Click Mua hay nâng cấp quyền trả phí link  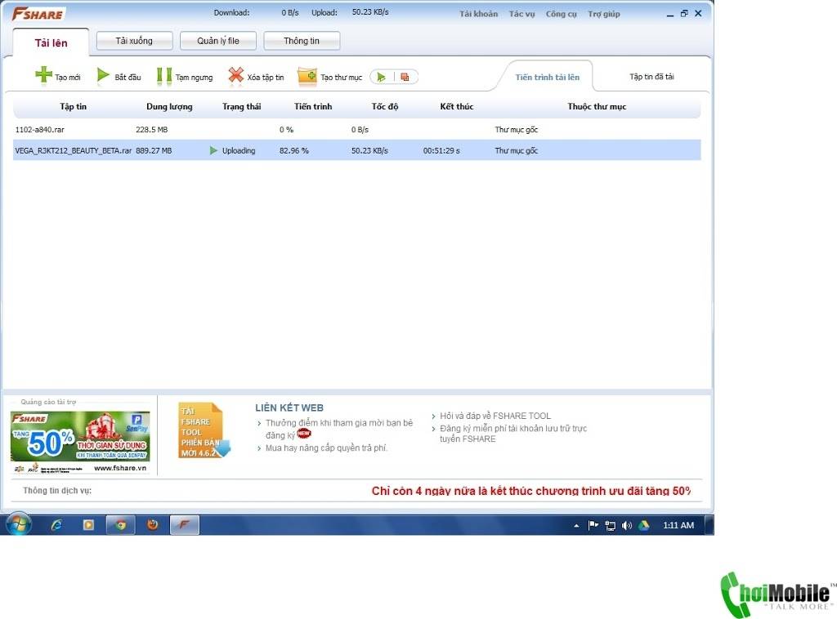click(x=326, y=448)
